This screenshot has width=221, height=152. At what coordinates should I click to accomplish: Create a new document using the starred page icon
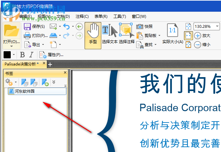53,44
